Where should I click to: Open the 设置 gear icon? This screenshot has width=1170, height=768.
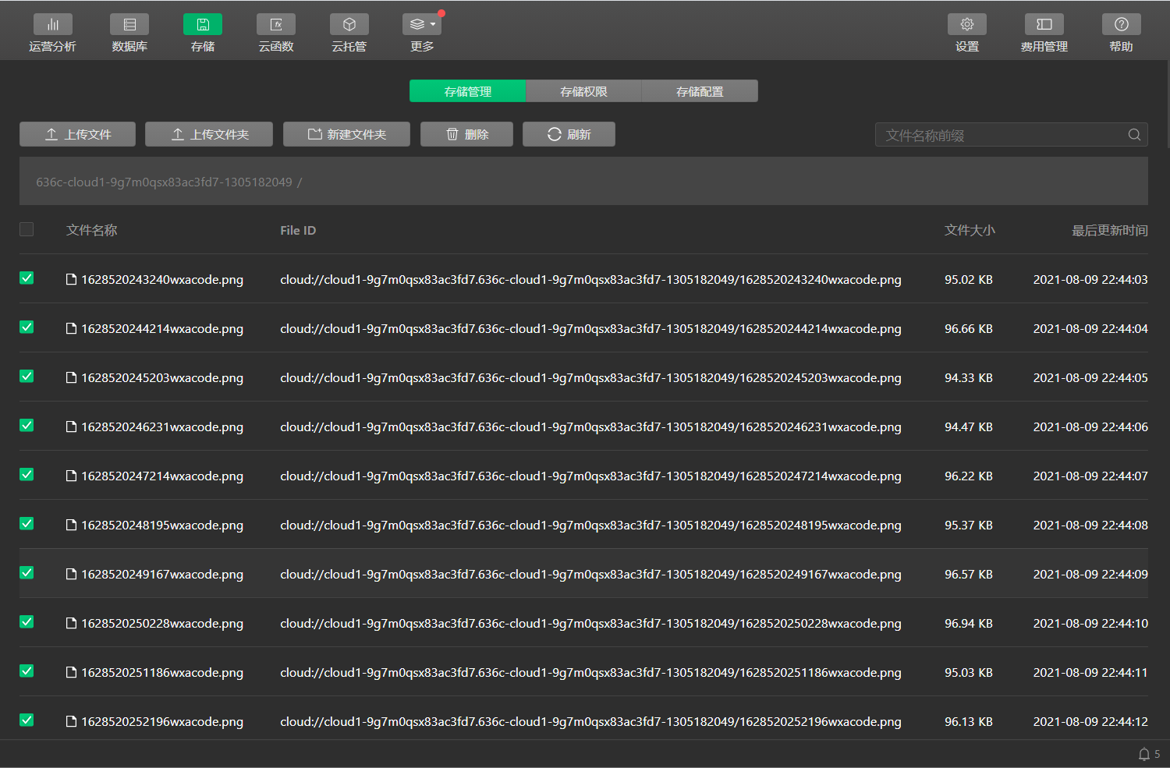pyautogui.click(x=967, y=24)
